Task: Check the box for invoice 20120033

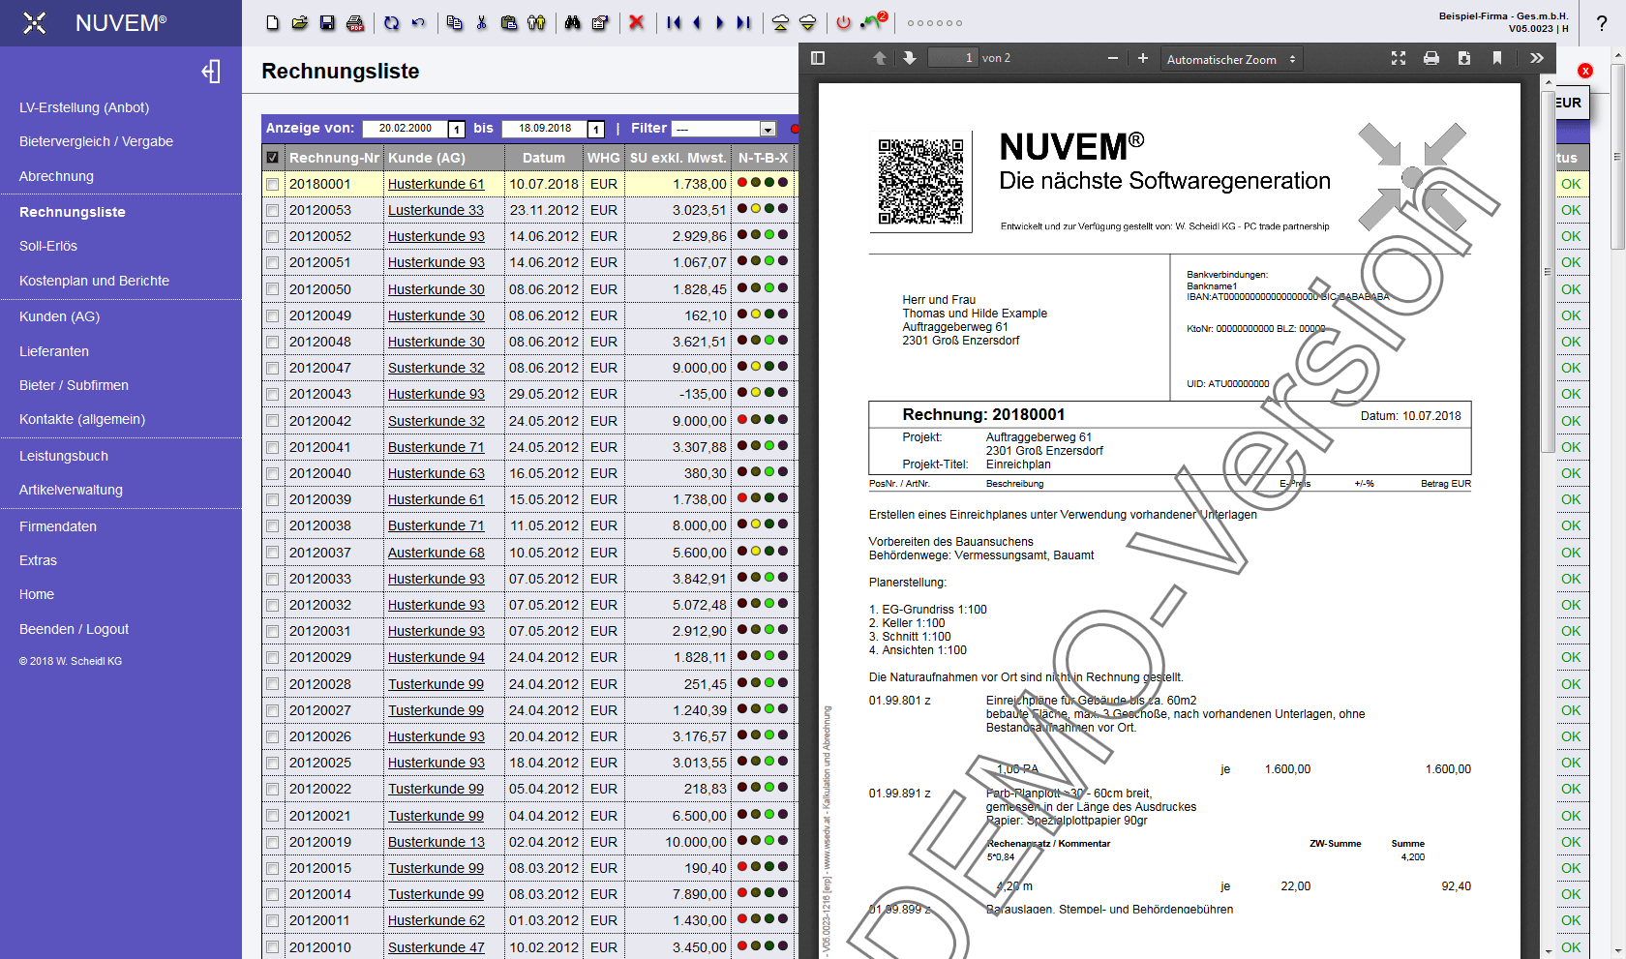Action: (x=273, y=579)
